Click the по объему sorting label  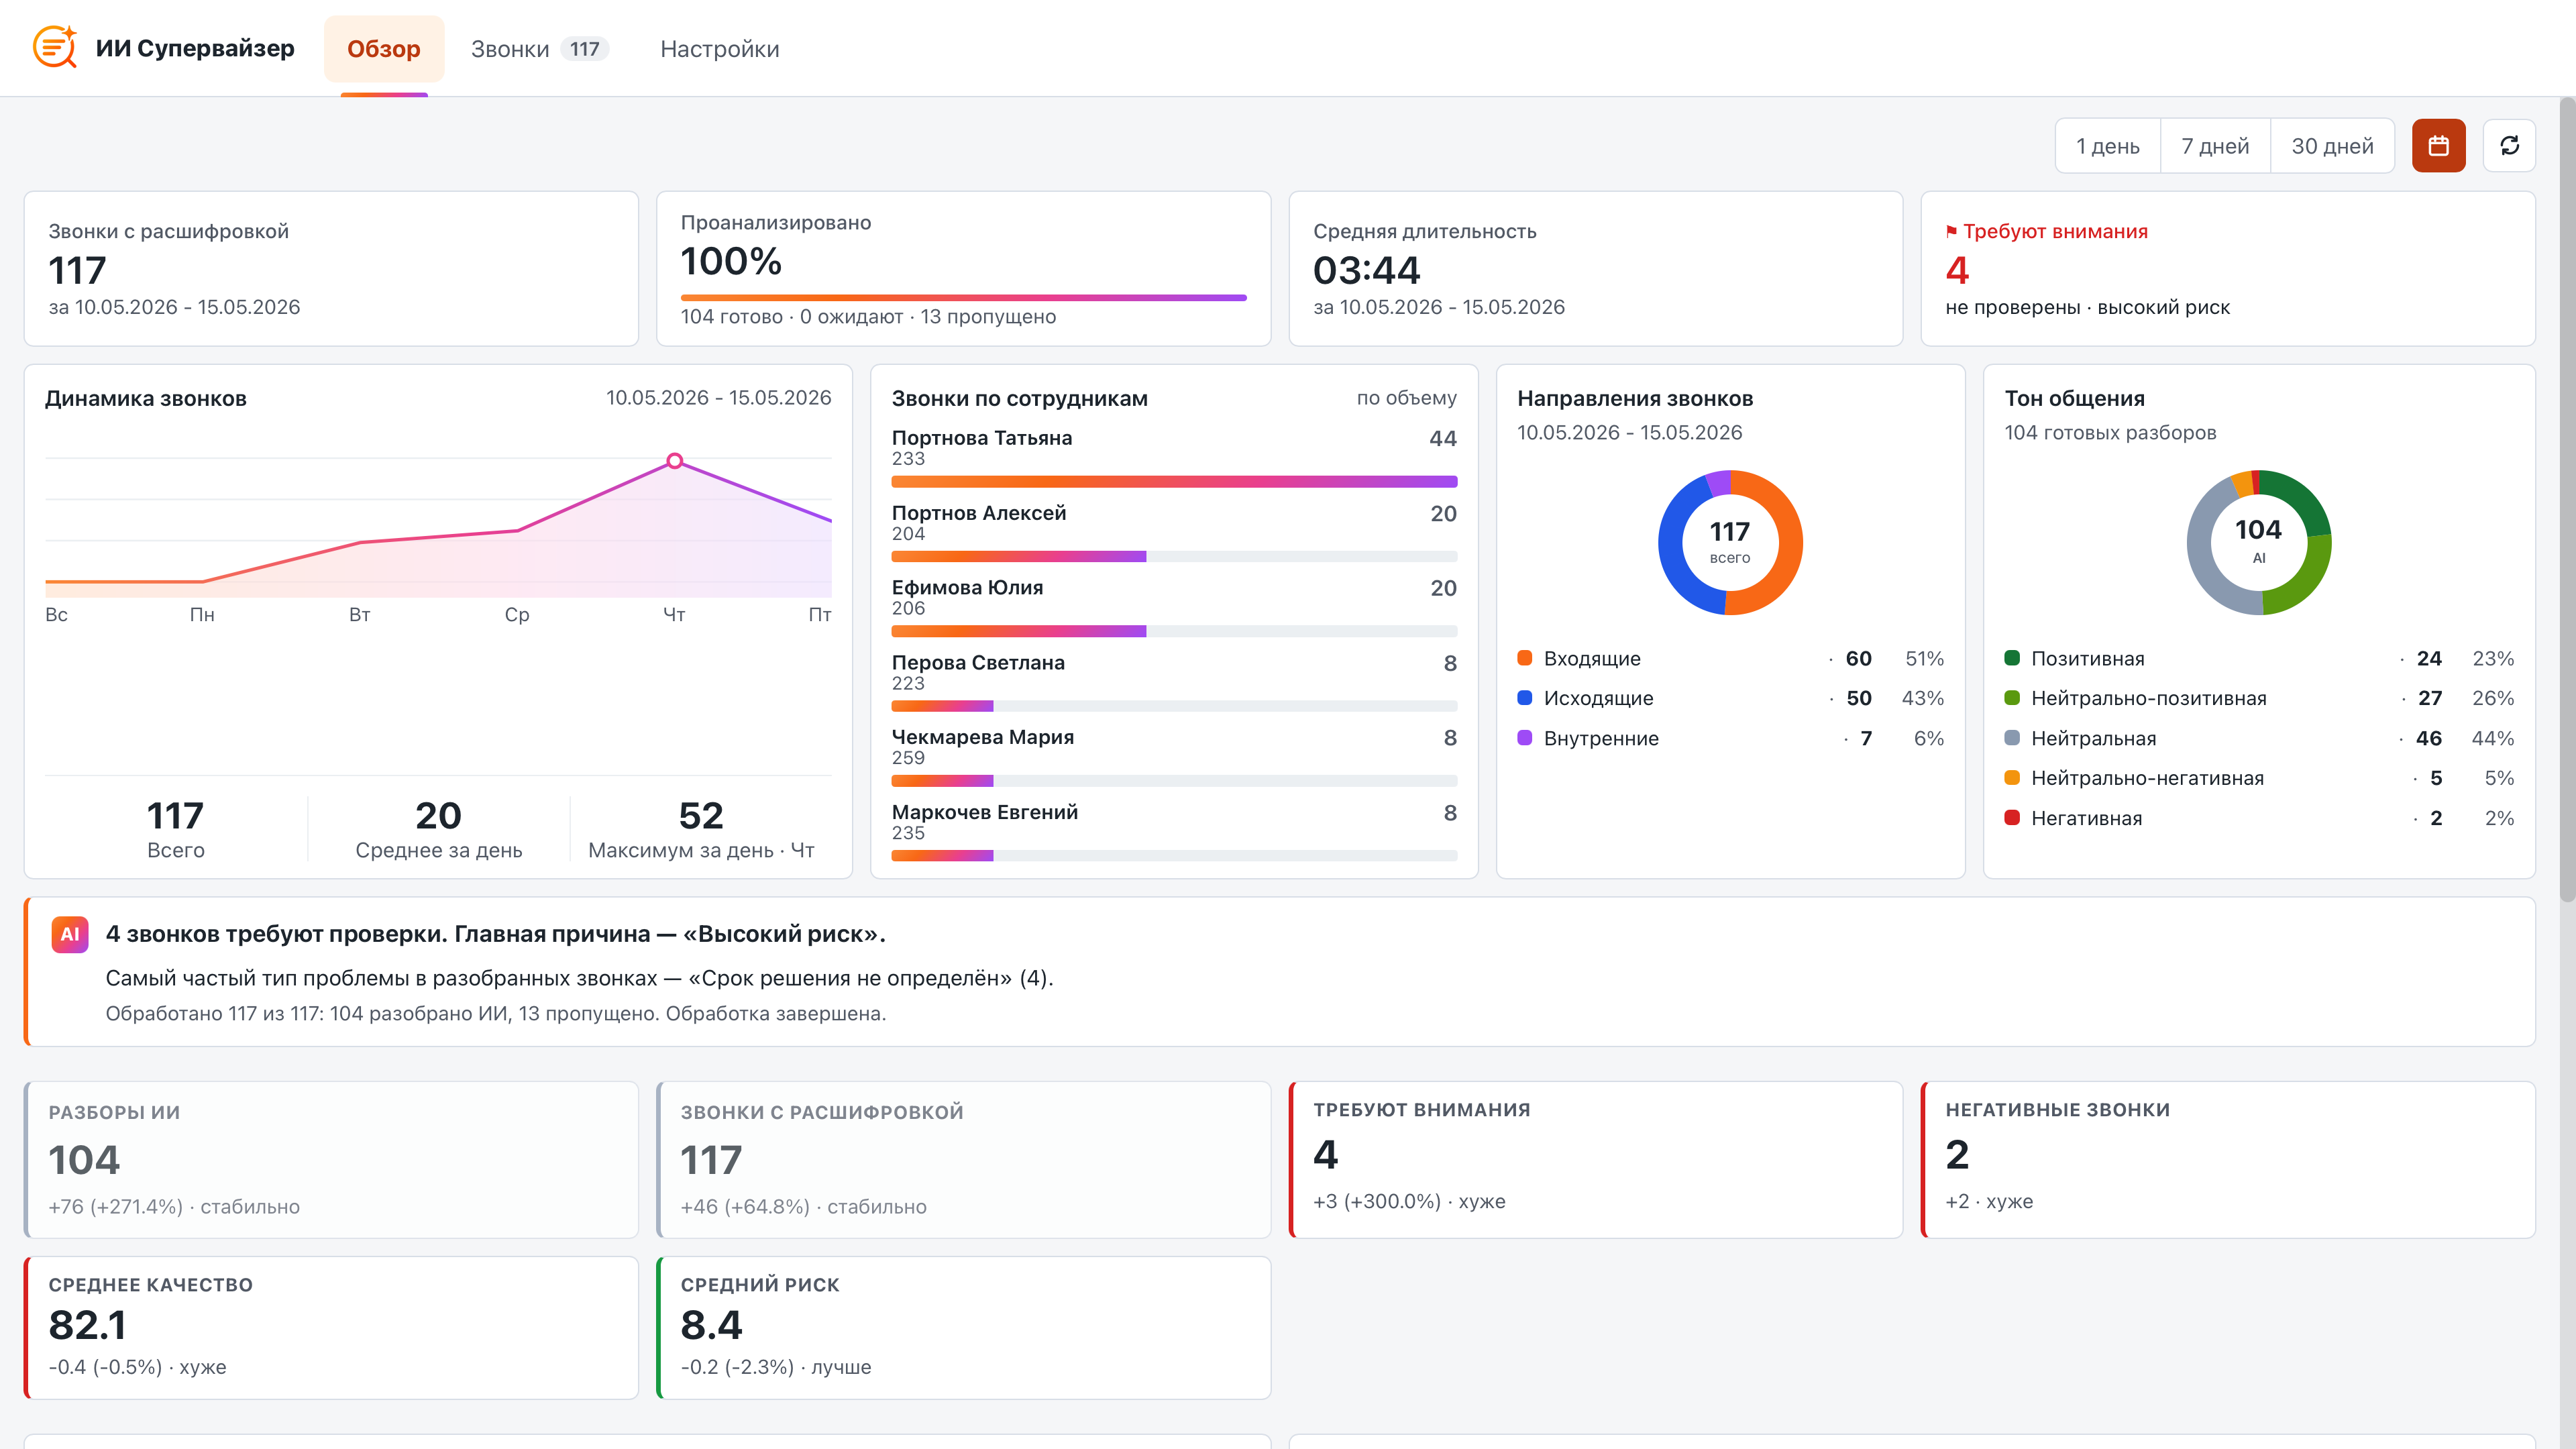pos(1406,398)
